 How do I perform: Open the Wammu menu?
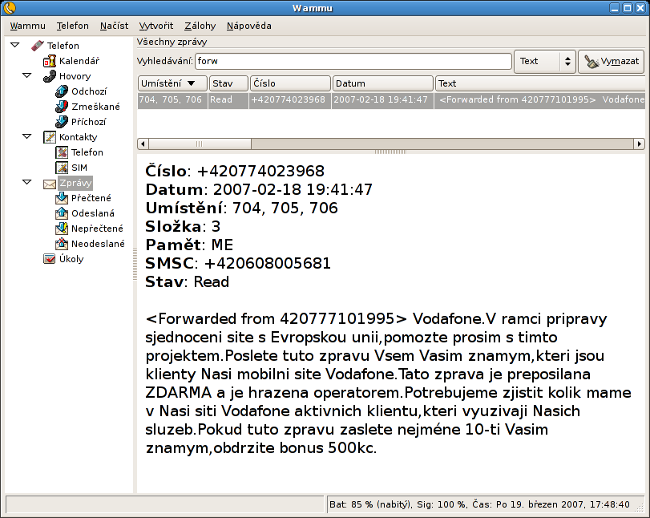27,26
